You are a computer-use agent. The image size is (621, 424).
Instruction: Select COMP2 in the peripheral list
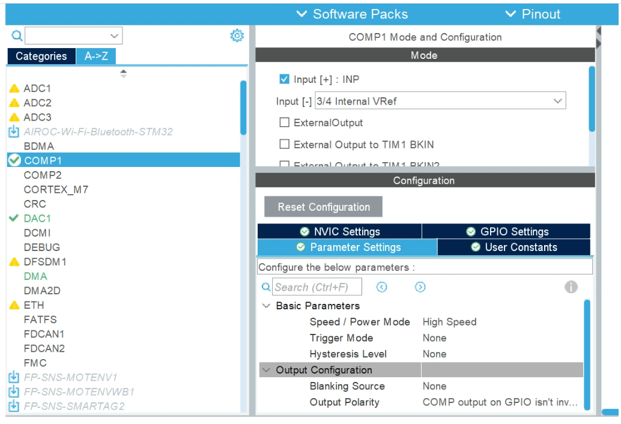[x=43, y=175]
